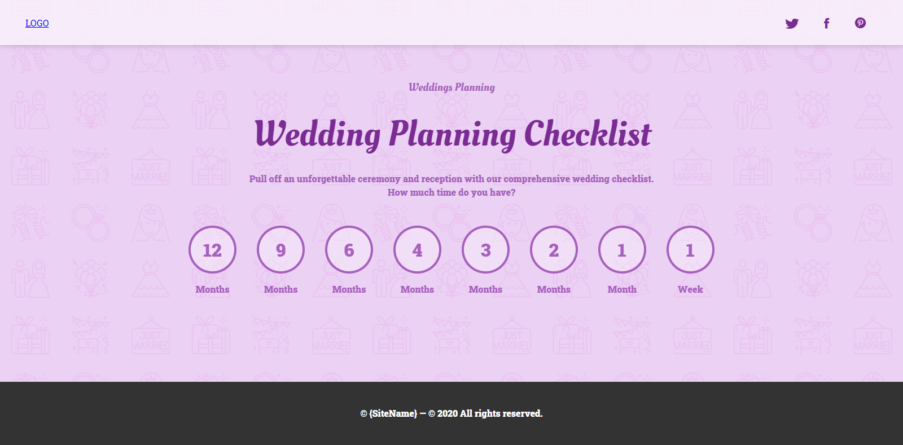Choose the 9 Months checklist option
The image size is (903, 445).
280,250
